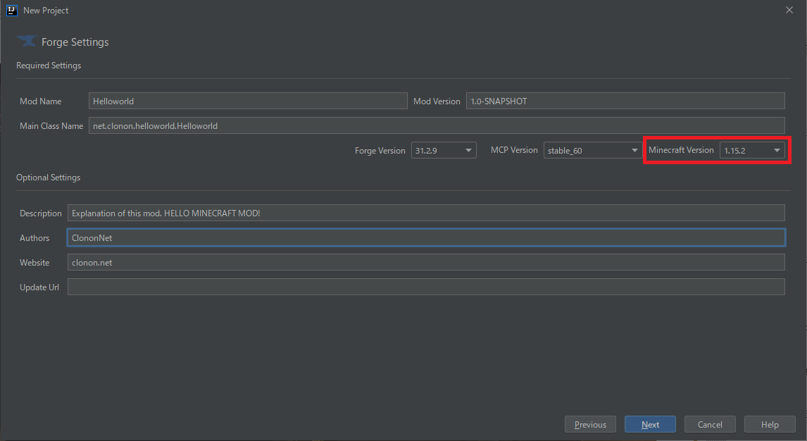Click the 'Mod Version' label
The image size is (807, 441).
(x=437, y=101)
